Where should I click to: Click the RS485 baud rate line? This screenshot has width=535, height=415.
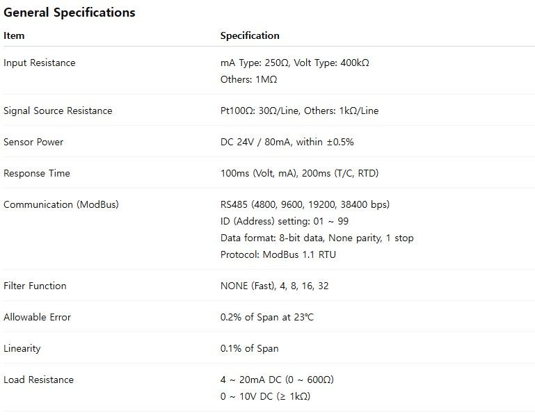(305, 204)
